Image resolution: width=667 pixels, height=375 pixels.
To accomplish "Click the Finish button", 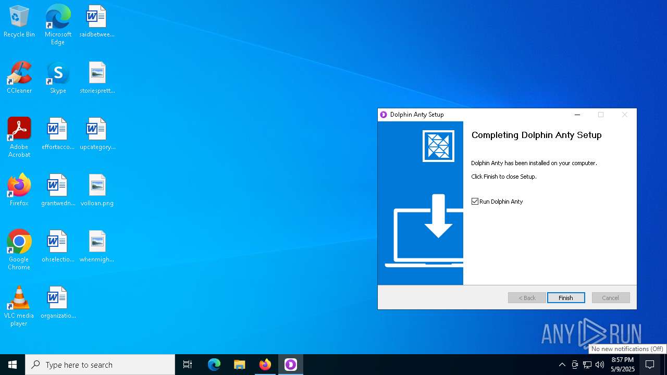I will (x=566, y=298).
